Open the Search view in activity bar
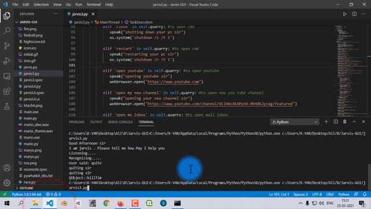The width and height of the screenshot is (371, 209). point(7,31)
